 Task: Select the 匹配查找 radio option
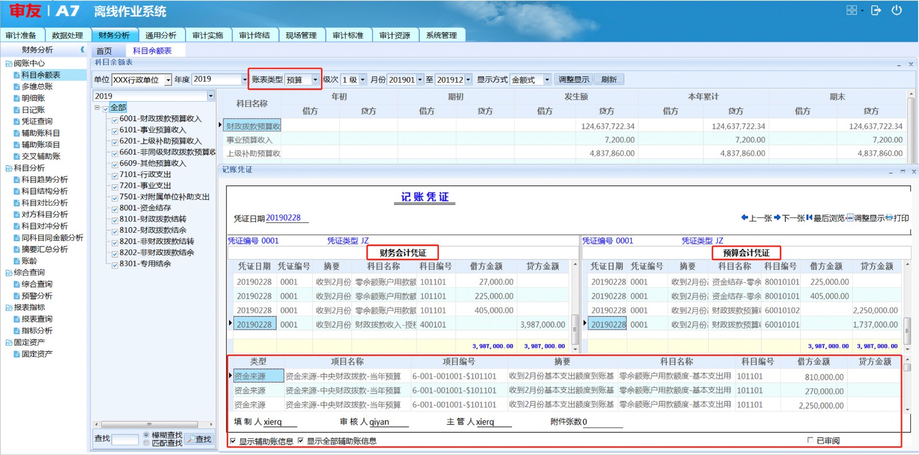click(x=146, y=443)
